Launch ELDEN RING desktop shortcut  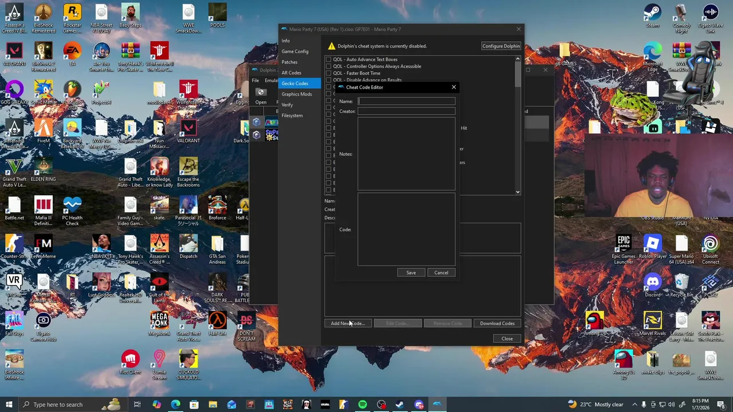click(44, 169)
